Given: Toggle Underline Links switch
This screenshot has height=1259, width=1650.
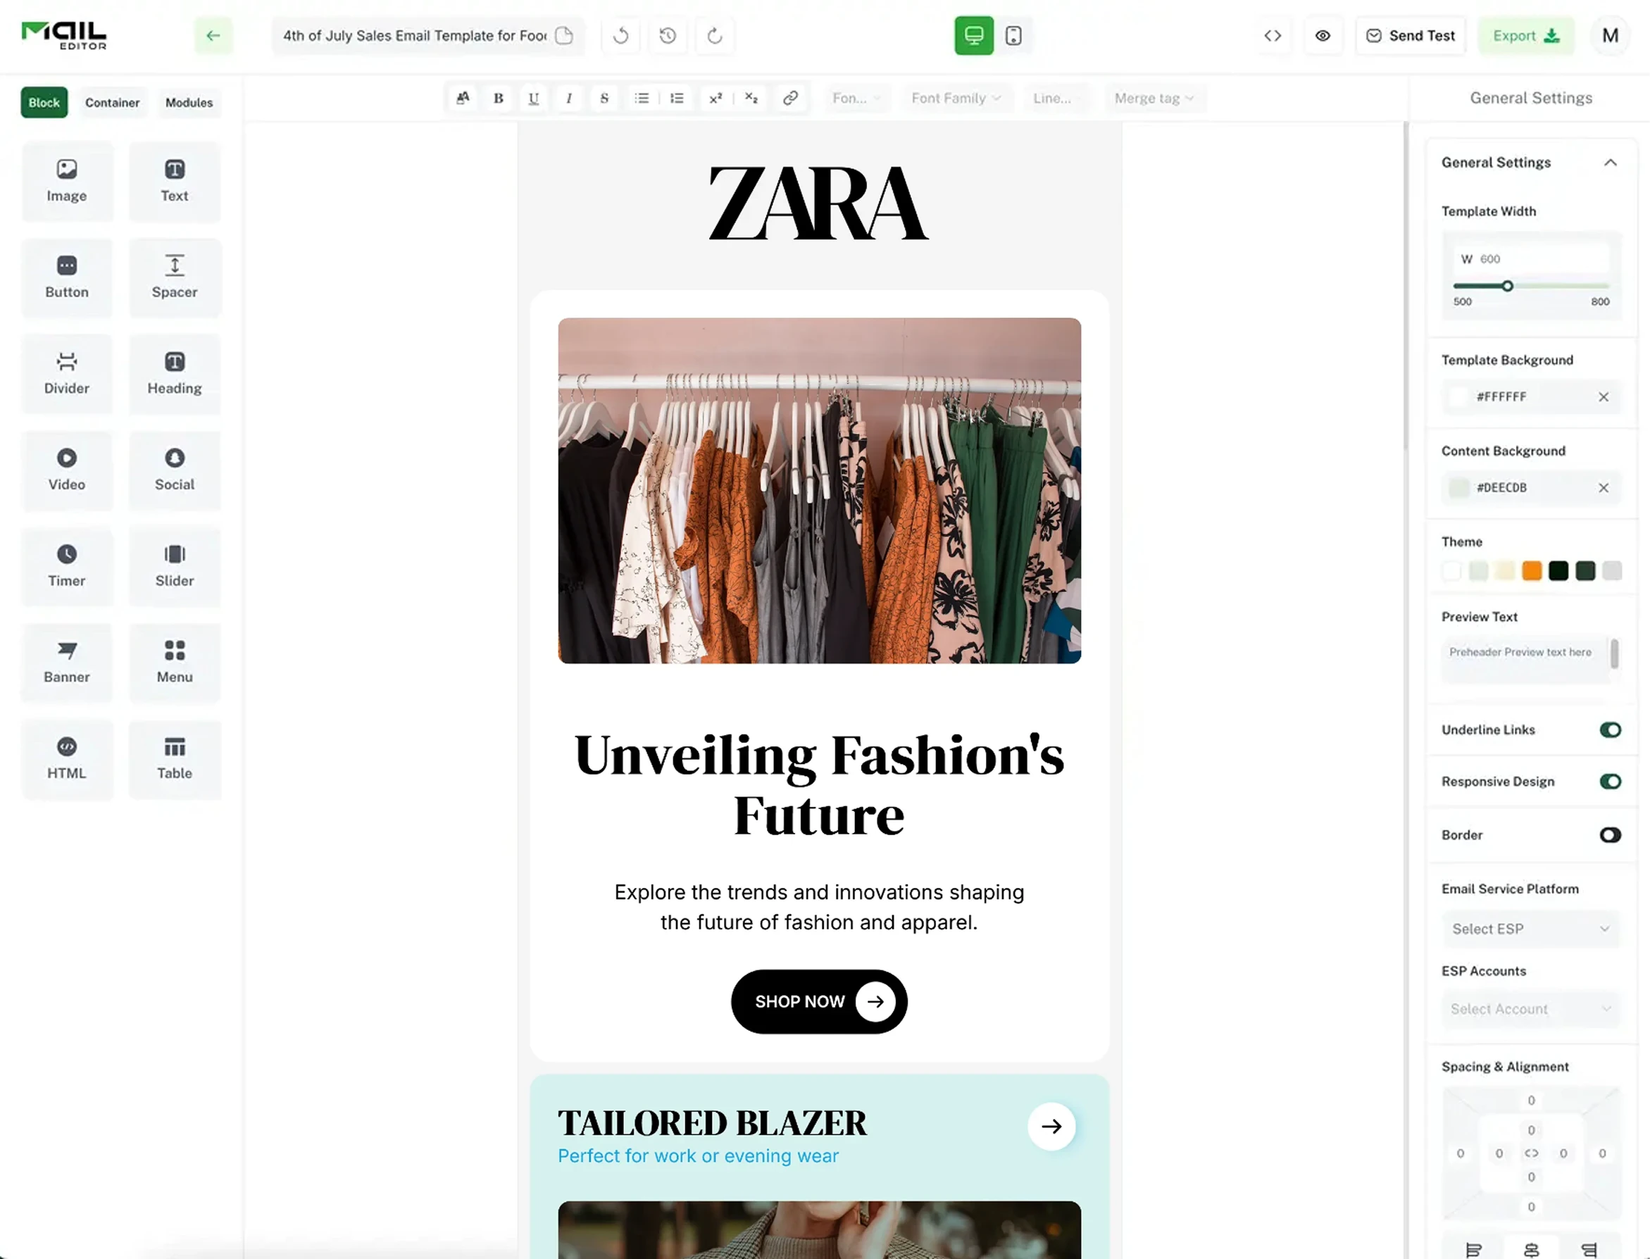Looking at the screenshot, I should [1610, 730].
